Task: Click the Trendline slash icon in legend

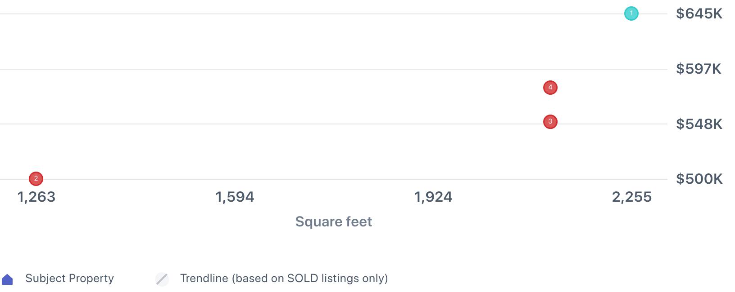Action: [162, 279]
